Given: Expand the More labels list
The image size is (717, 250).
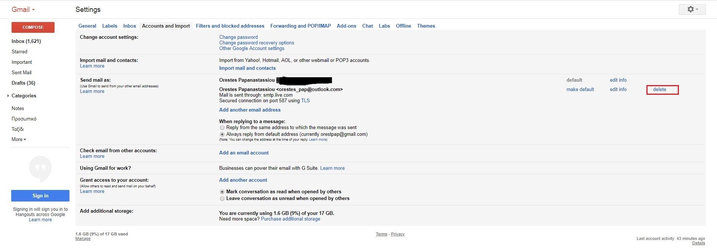Looking at the screenshot, I should (19, 139).
